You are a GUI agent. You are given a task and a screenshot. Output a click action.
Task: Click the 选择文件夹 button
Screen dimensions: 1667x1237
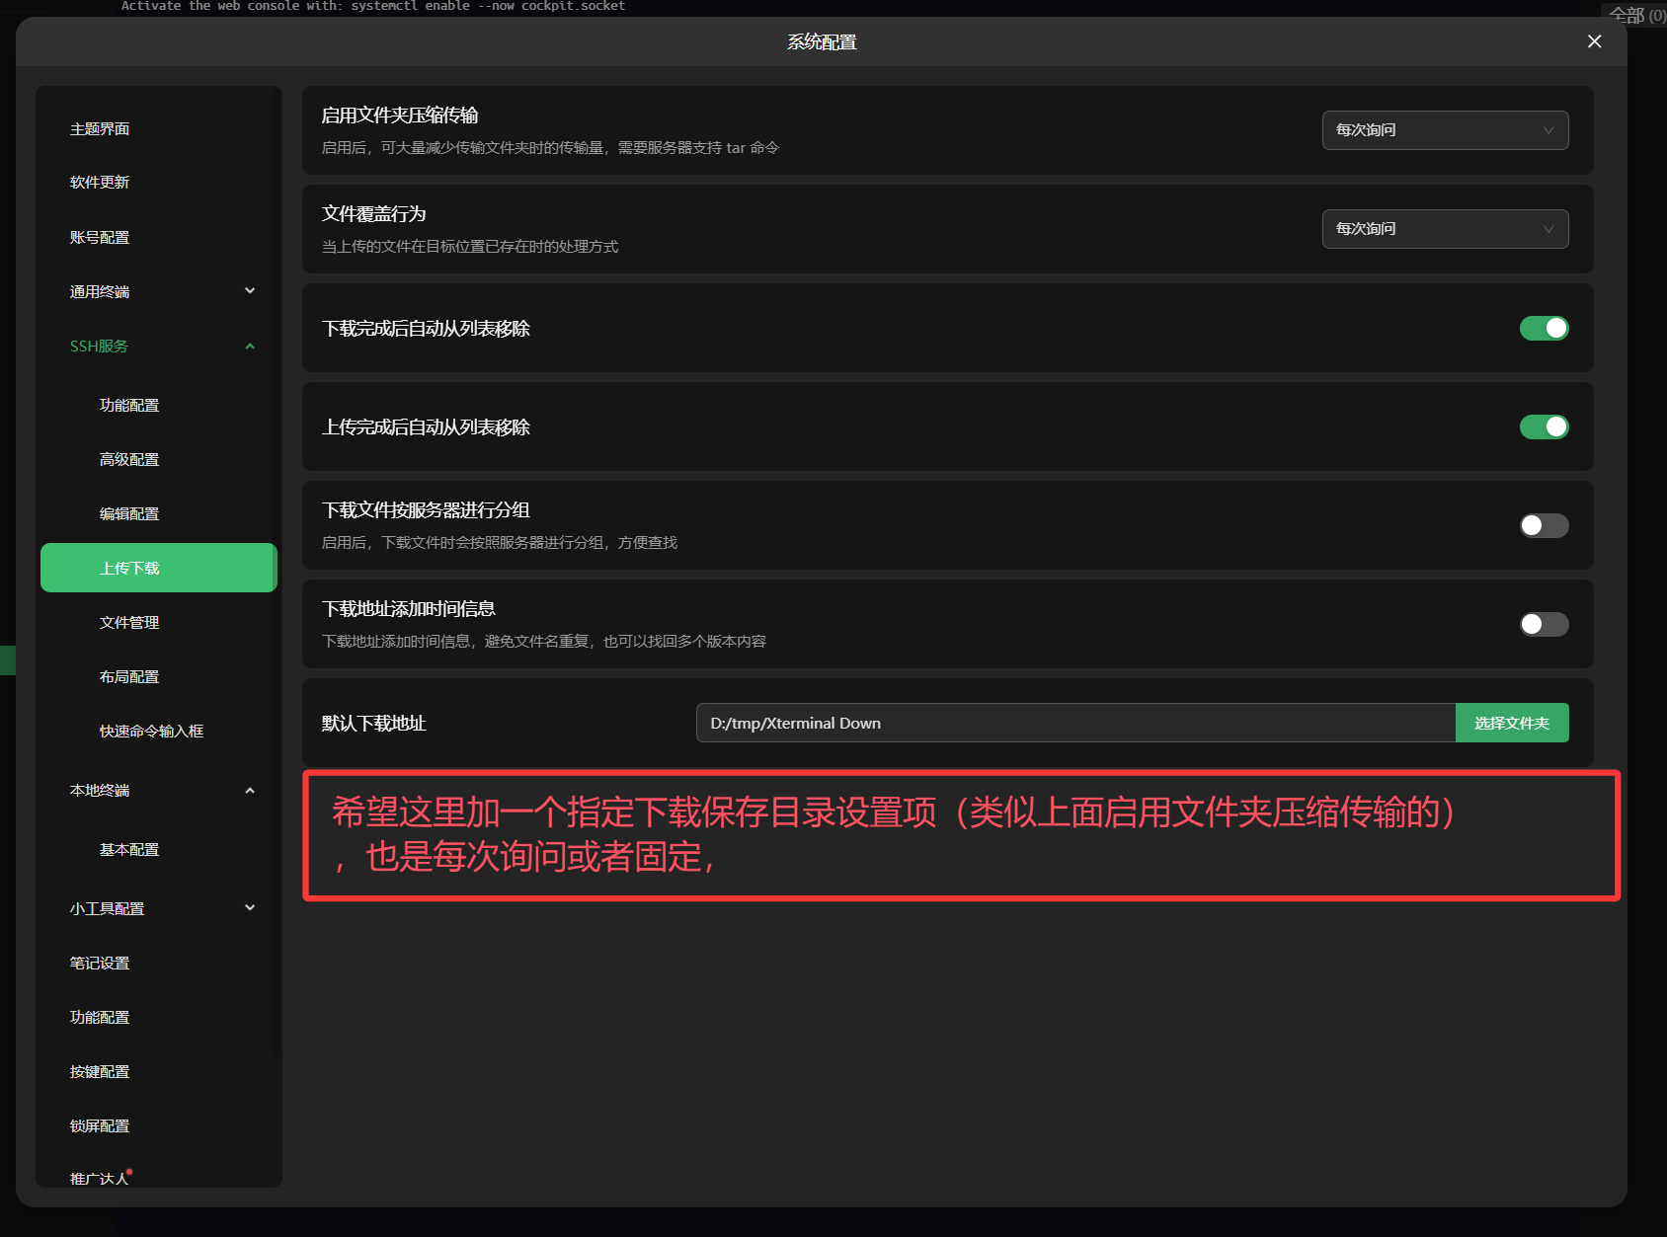(x=1511, y=722)
